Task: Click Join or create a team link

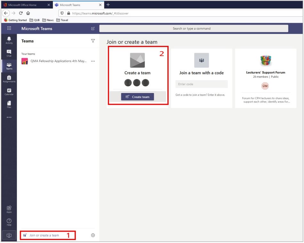Action: click(x=44, y=235)
